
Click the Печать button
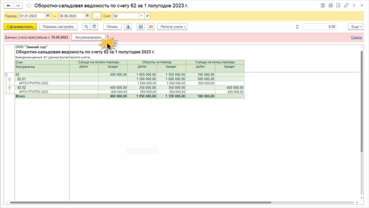pyautogui.click(x=112, y=27)
